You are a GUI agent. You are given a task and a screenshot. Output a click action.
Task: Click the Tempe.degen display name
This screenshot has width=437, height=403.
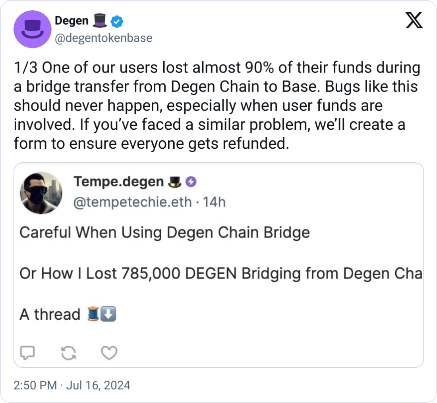[119, 182]
